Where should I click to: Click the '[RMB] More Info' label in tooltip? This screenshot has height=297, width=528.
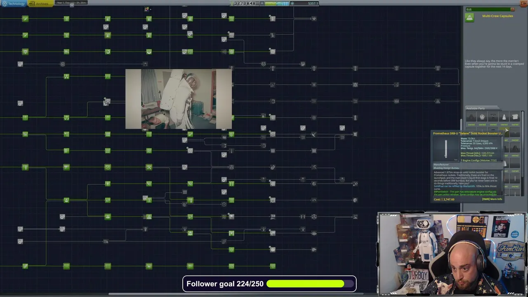coord(492,199)
